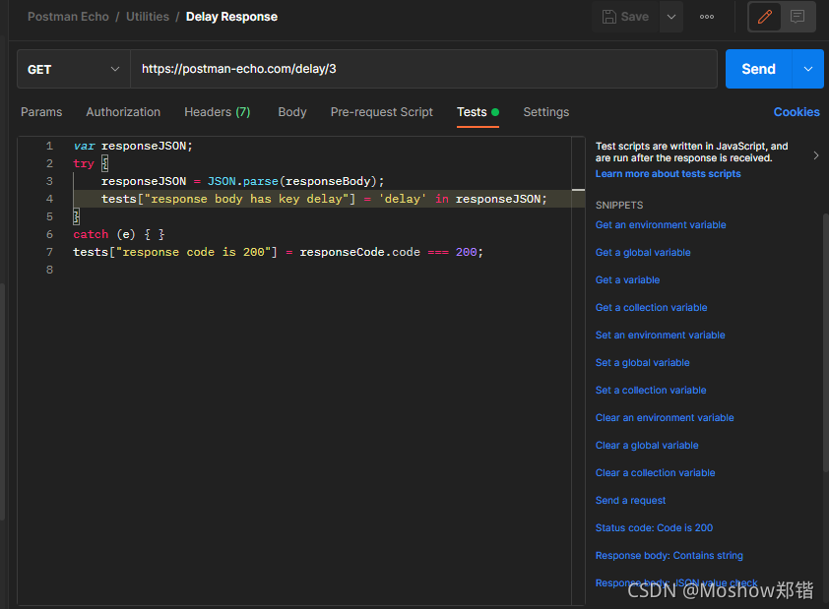Screen dimensions: 829x609
Task: Collapse the snippets panel chevron
Action: [x=816, y=155]
